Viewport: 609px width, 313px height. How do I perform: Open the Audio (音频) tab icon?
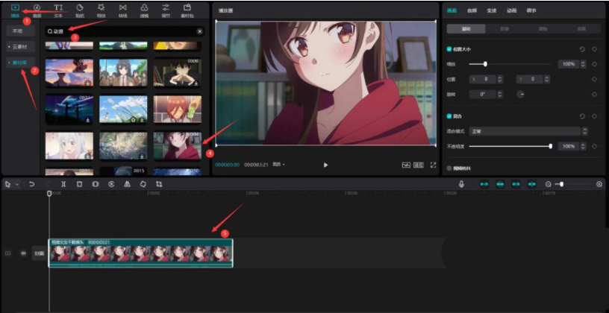pos(37,7)
